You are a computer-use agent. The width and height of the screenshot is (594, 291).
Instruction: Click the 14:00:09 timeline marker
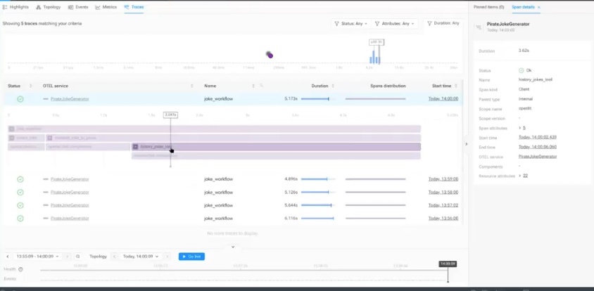point(448,264)
